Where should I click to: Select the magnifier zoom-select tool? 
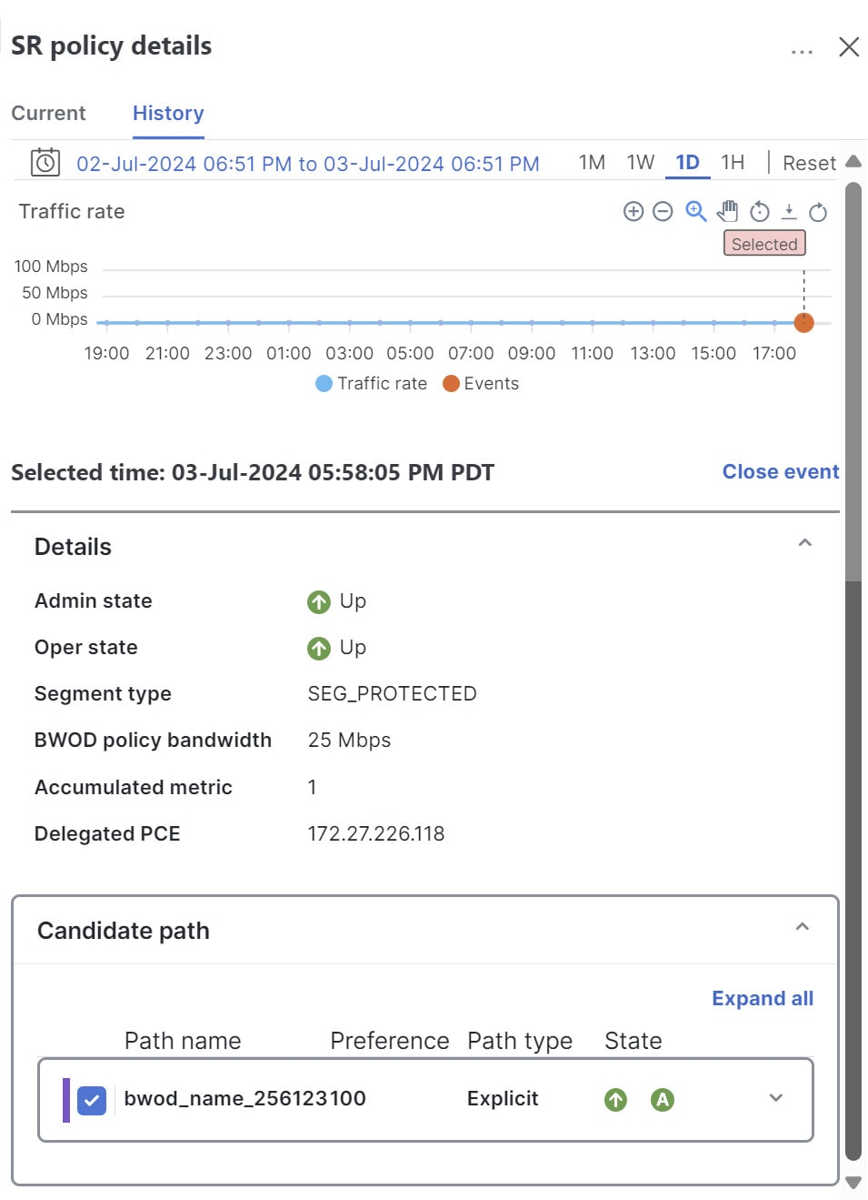(696, 211)
